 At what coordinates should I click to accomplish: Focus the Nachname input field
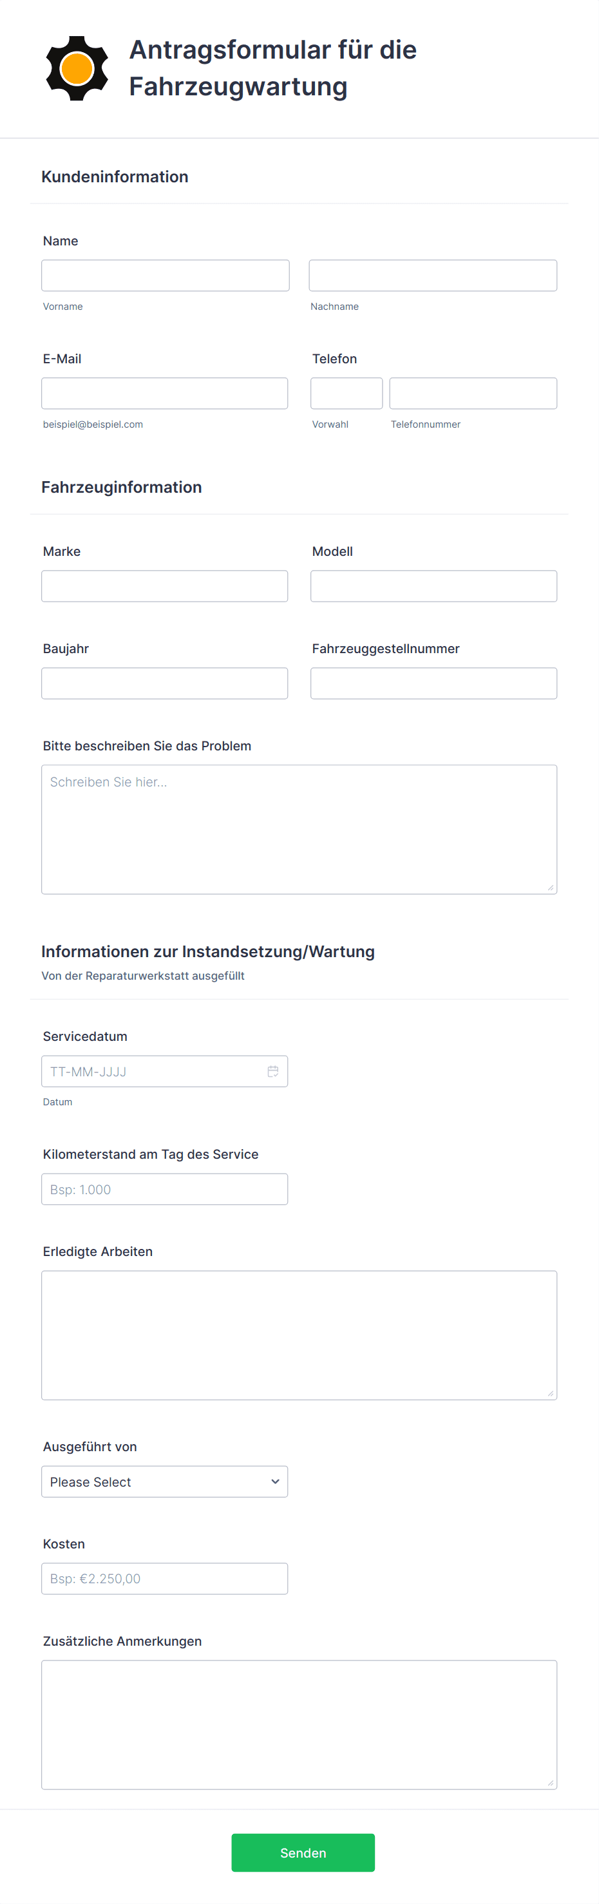coord(433,275)
